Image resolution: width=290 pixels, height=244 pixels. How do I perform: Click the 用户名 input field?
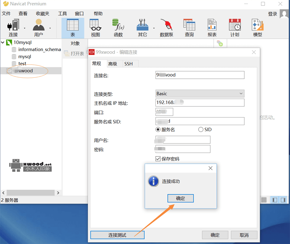pyautogui.click(x=183, y=140)
